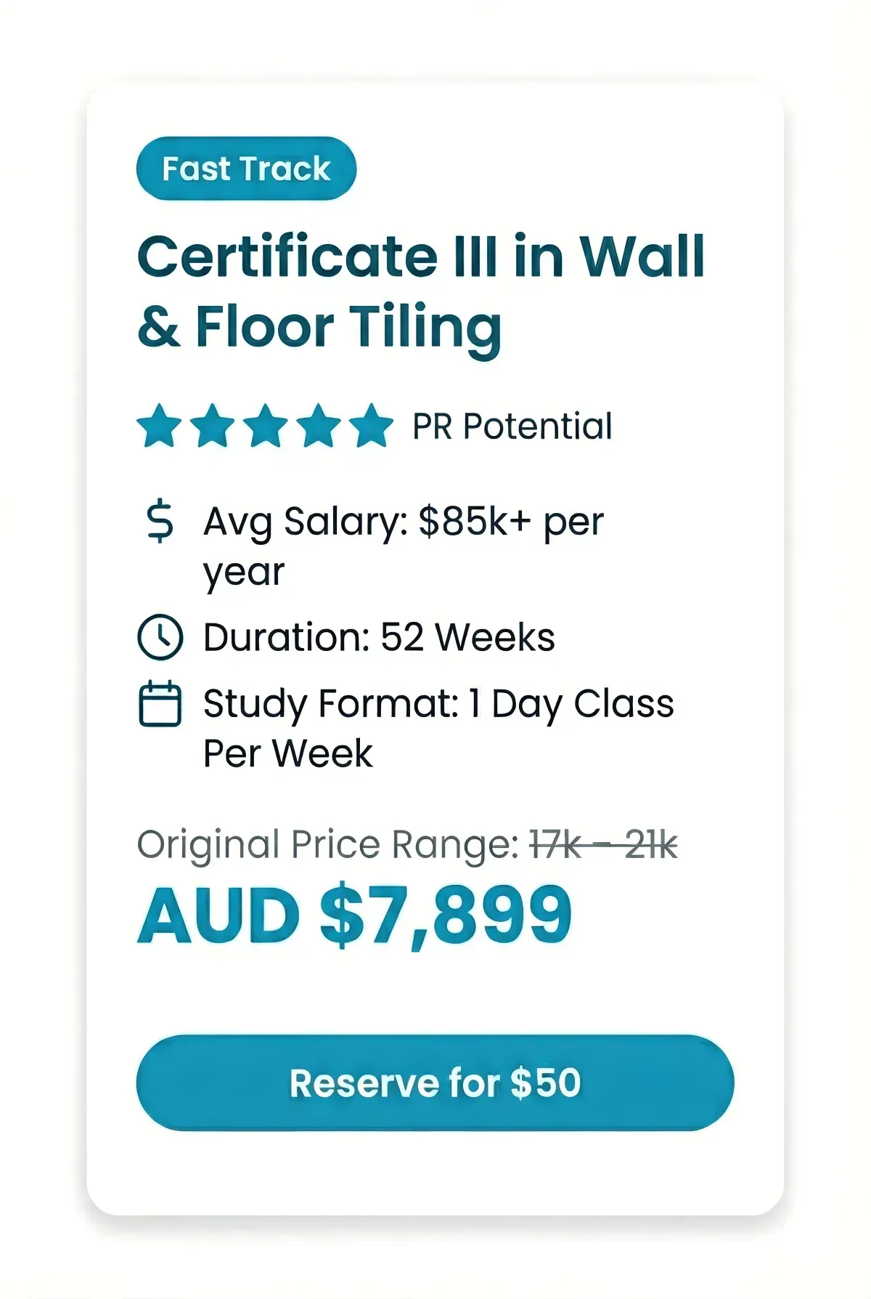871x1299 pixels.
Task: Click the Original Price Range label
Action: [x=329, y=846]
